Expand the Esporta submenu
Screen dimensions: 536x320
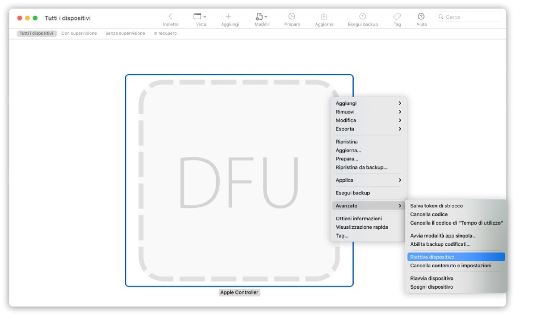(368, 129)
